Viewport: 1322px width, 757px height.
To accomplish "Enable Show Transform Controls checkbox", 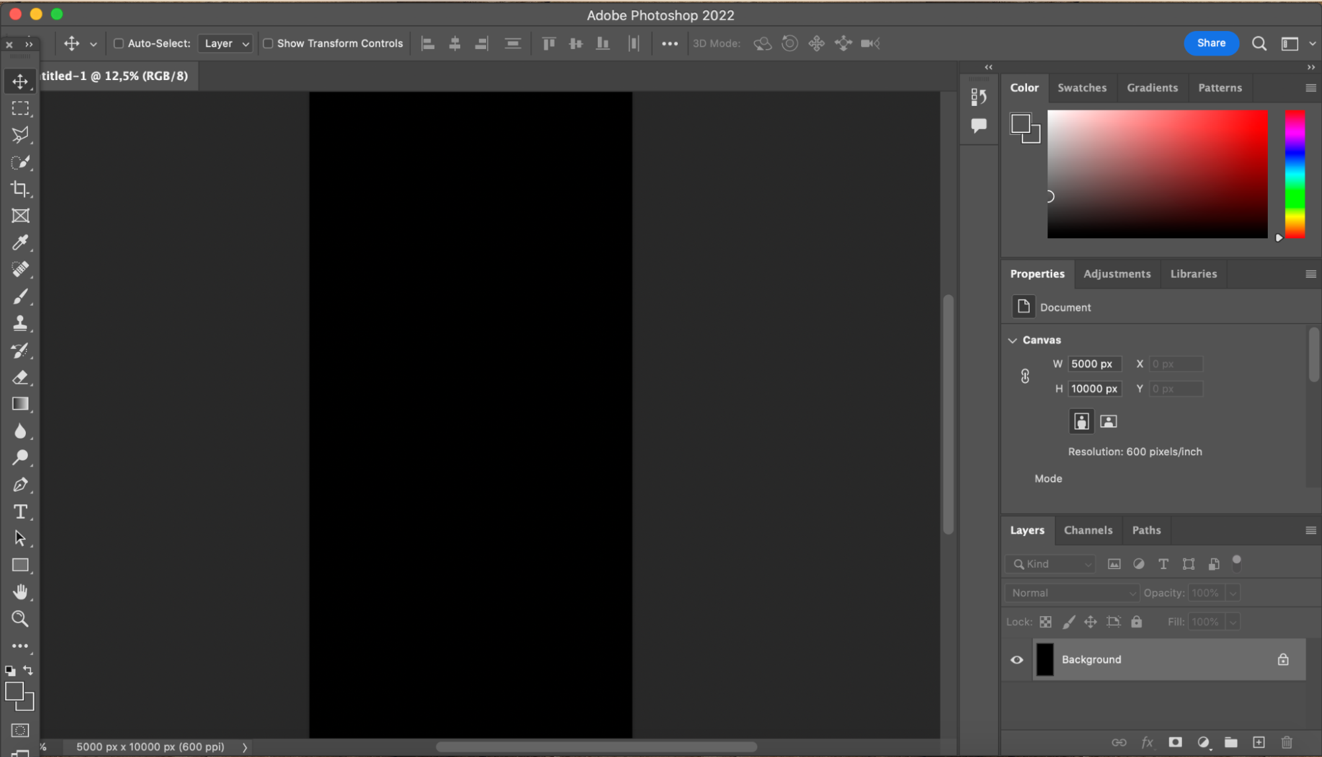I will [x=268, y=44].
